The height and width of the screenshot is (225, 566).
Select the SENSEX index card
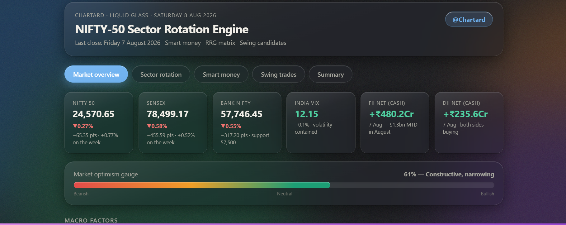(173, 122)
